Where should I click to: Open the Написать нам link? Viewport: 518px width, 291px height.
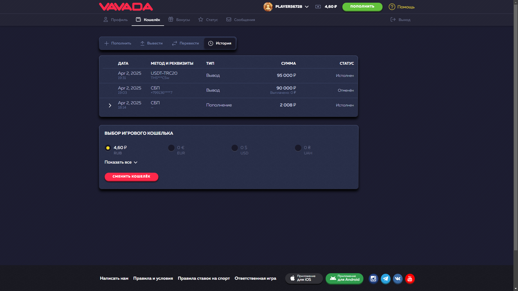point(114,278)
